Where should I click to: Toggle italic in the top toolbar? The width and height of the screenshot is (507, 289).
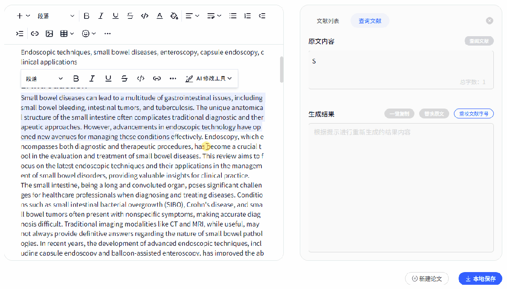point(101,16)
